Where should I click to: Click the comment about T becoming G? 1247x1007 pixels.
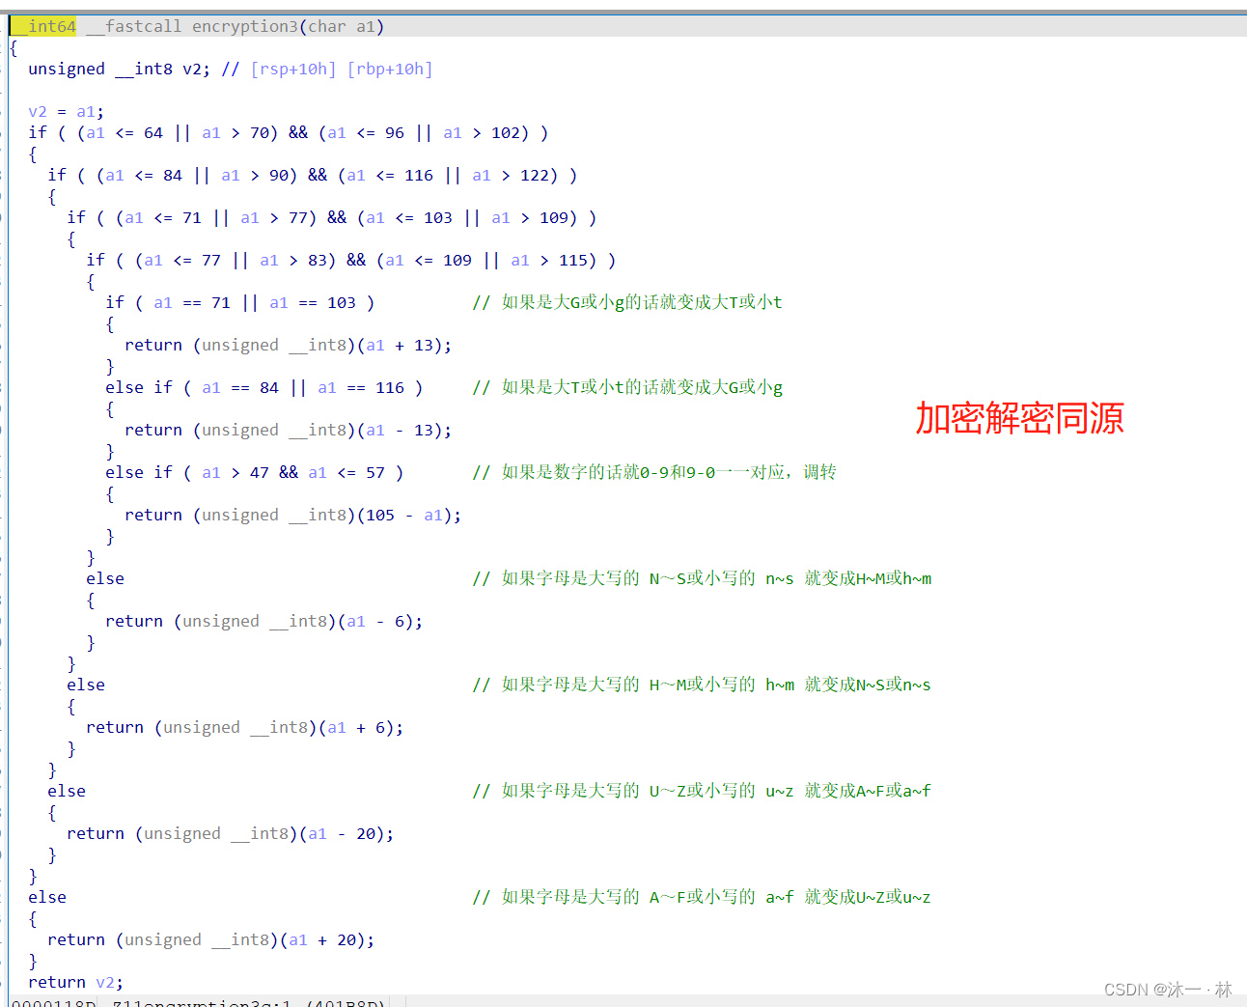627,387
